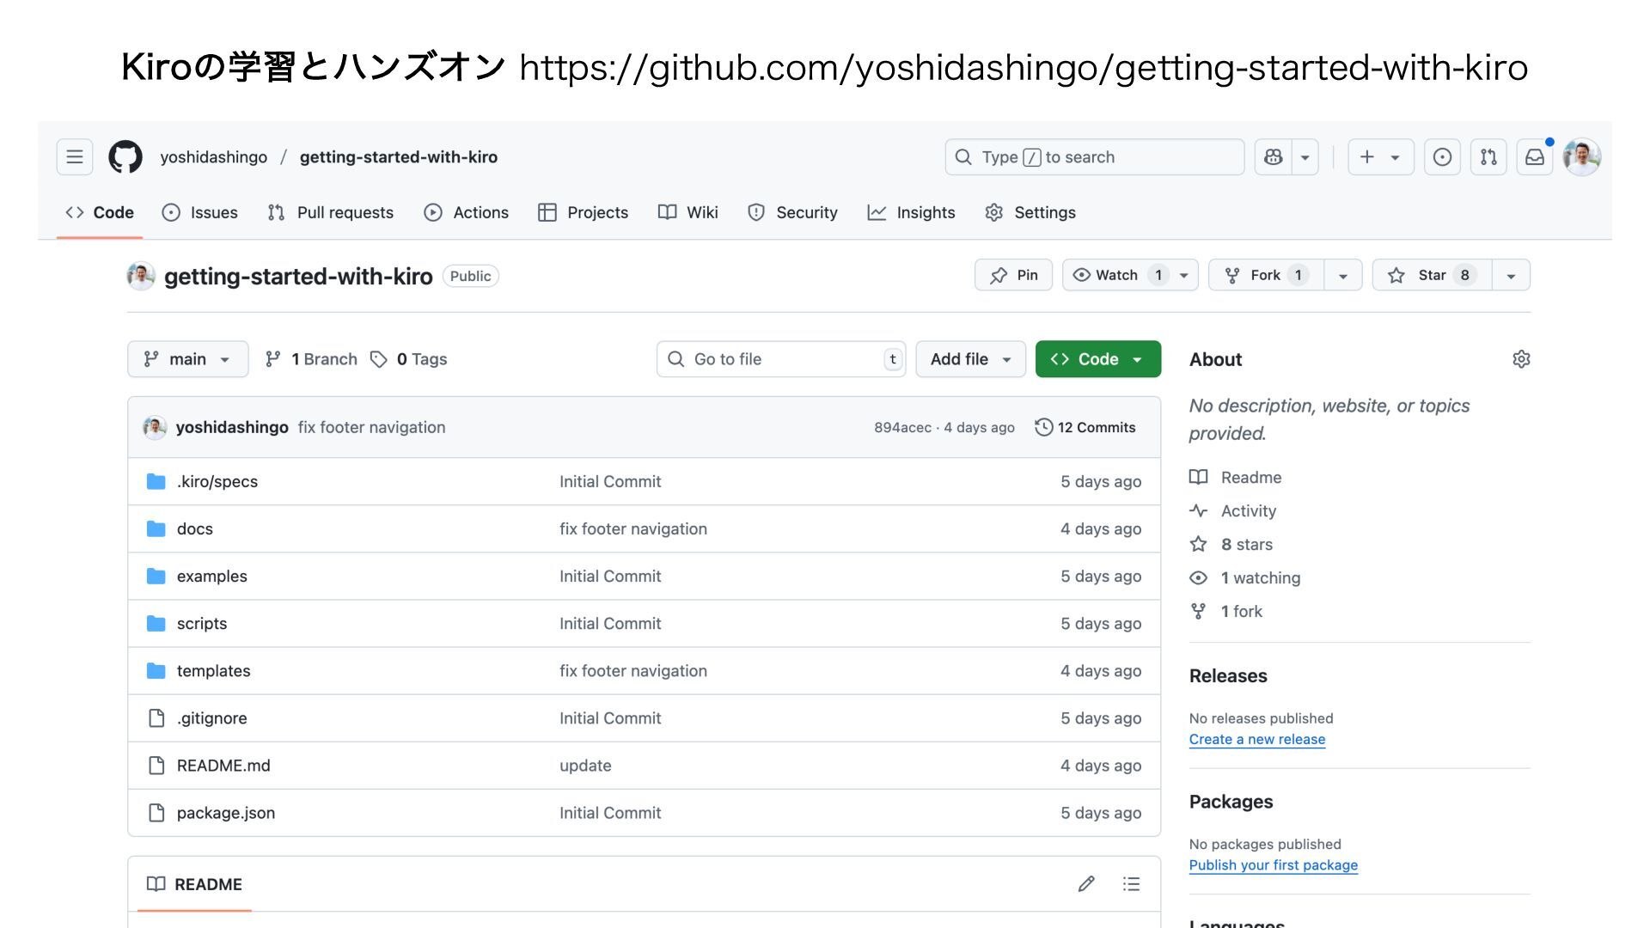The height and width of the screenshot is (928, 1650).
Task: View the 1 fork link
Action: tap(1226, 611)
